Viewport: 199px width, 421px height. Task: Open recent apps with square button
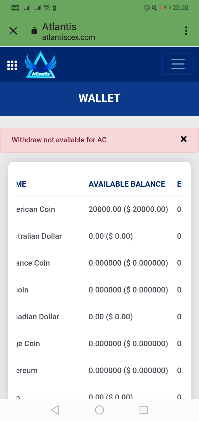144,410
